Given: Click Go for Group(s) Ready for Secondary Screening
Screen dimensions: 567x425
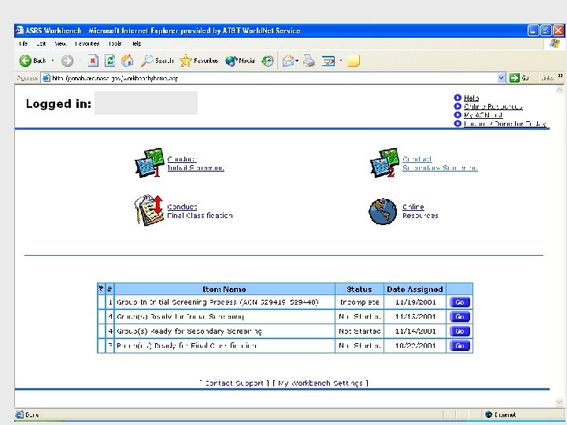Looking at the screenshot, I should 460,331.
